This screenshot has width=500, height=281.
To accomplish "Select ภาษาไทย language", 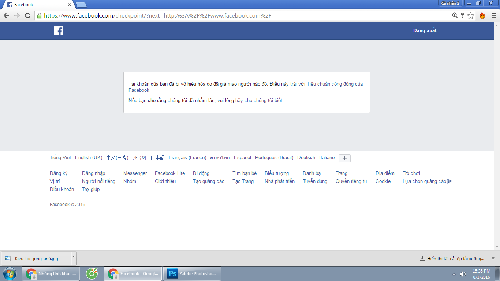I will tap(220, 158).
